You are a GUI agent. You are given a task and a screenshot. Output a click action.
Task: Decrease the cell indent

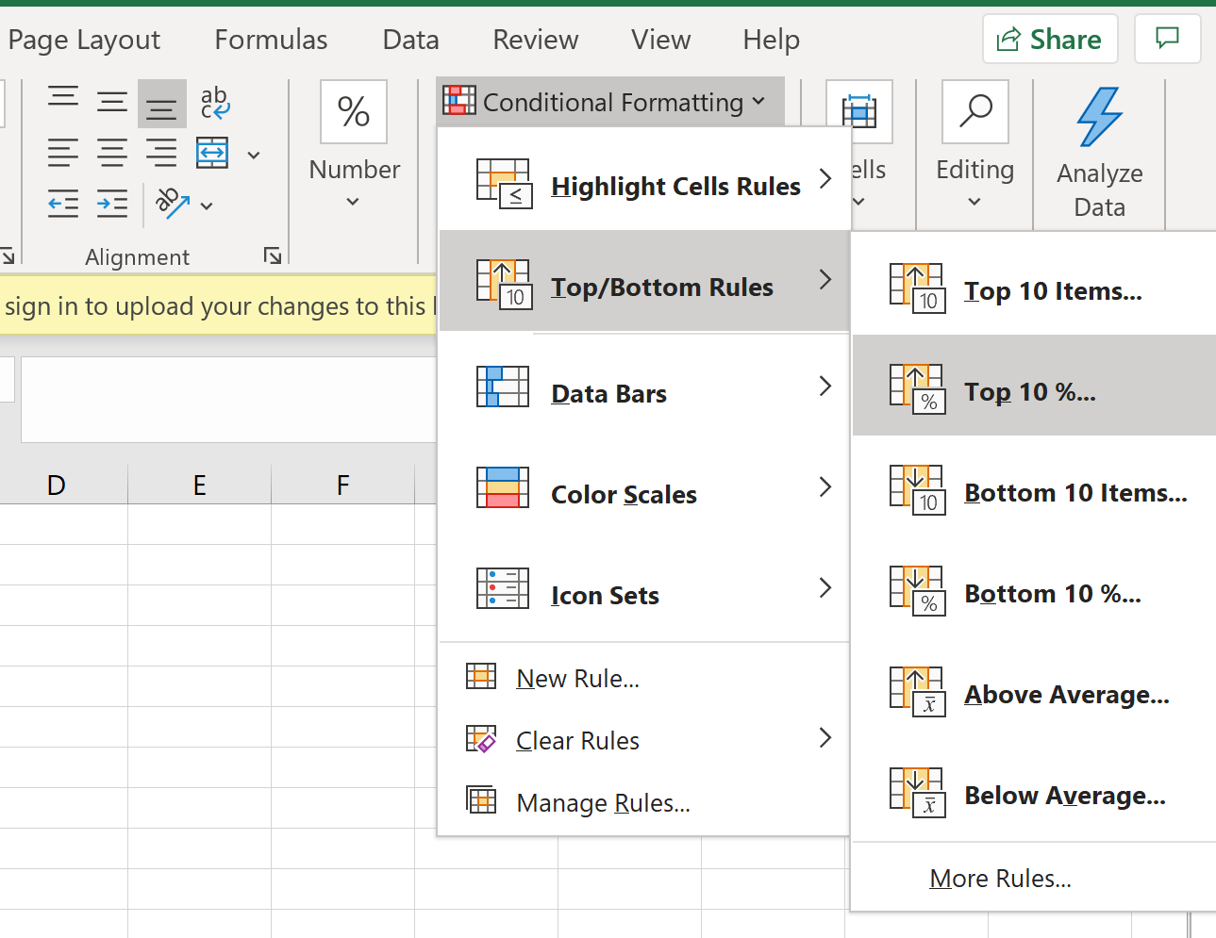(x=63, y=205)
